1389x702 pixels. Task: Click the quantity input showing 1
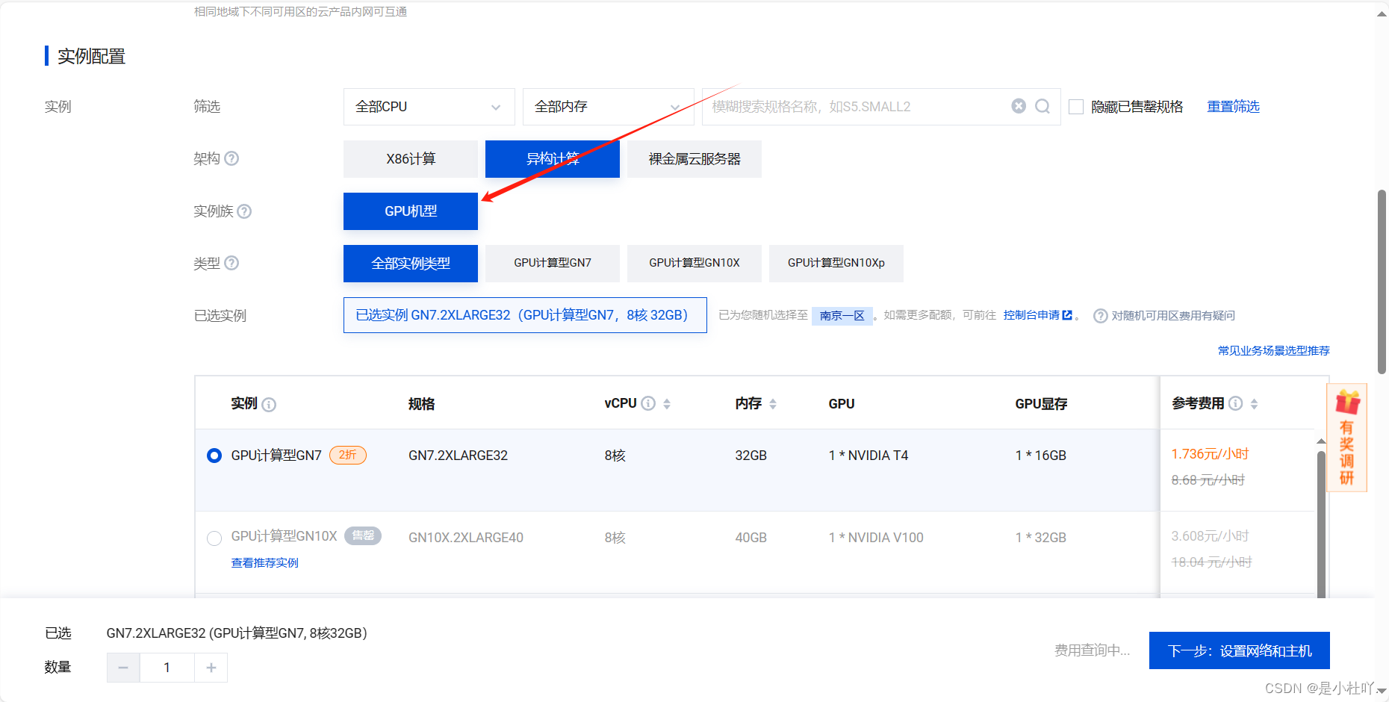point(167,668)
